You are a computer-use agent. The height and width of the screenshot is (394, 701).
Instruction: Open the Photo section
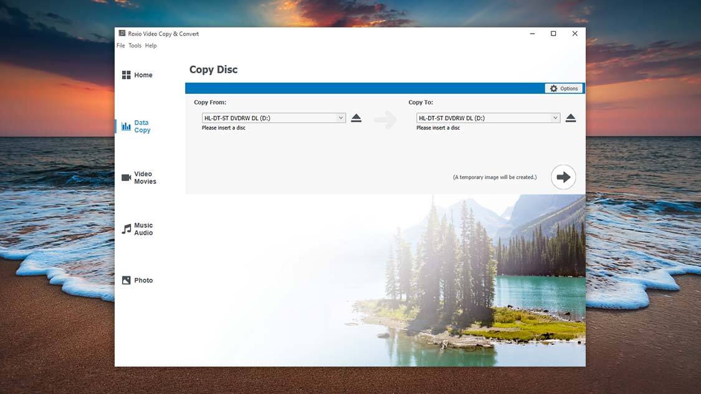[137, 281]
